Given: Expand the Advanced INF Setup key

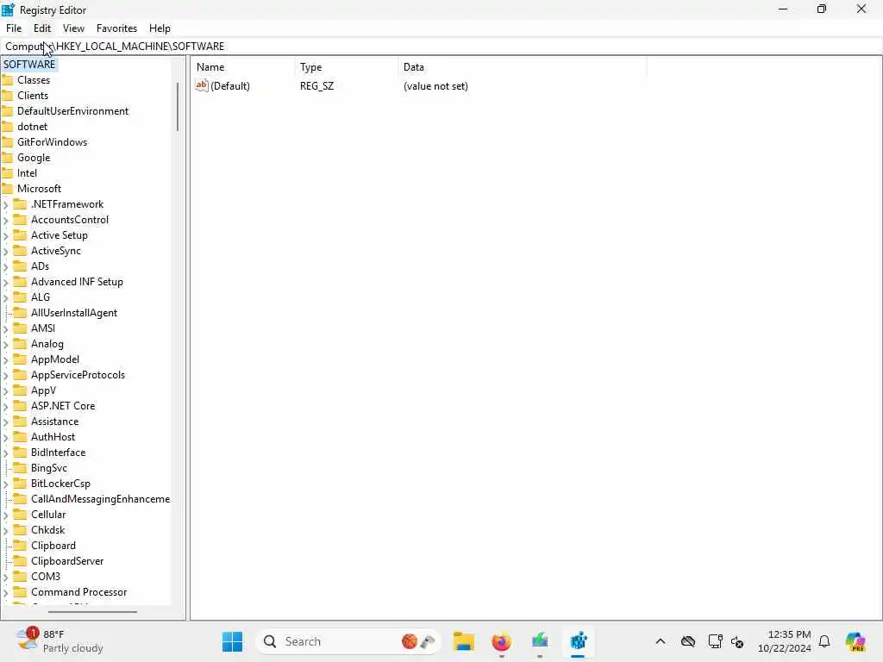Looking at the screenshot, I should [x=6, y=282].
